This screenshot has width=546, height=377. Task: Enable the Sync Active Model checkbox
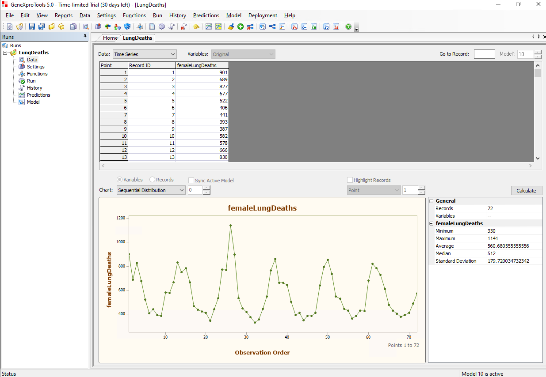[191, 181]
